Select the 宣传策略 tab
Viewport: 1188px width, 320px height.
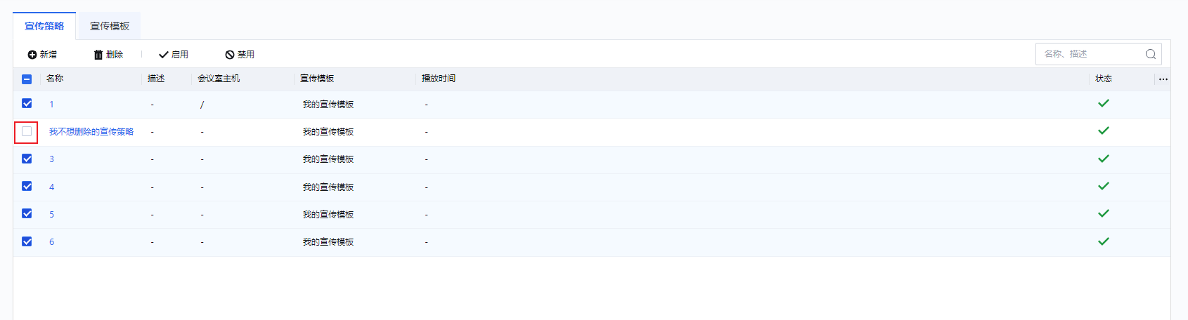point(44,26)
